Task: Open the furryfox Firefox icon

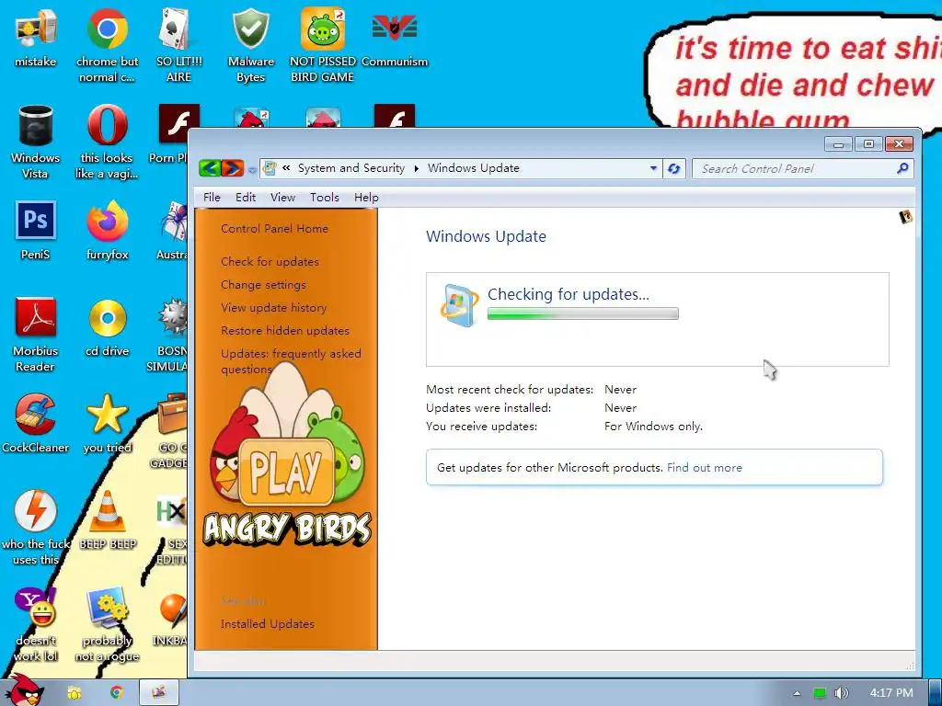Action: coord(107,231)
